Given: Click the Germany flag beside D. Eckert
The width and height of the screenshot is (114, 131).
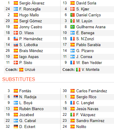Looking at the screenshot, I should coord(16,127).
